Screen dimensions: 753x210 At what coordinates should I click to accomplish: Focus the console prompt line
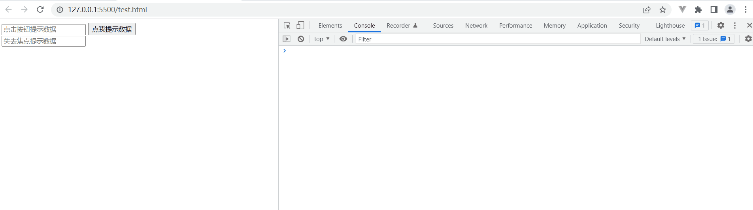(x=516, y=51)
